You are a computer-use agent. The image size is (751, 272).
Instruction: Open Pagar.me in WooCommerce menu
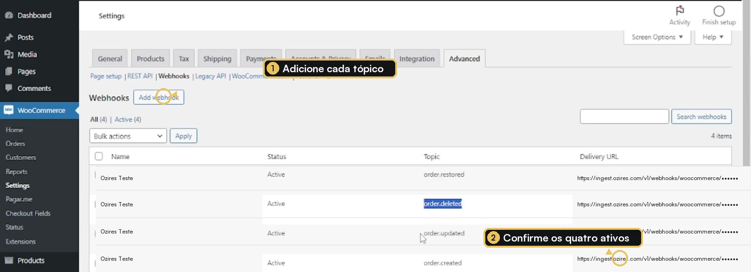19,199
